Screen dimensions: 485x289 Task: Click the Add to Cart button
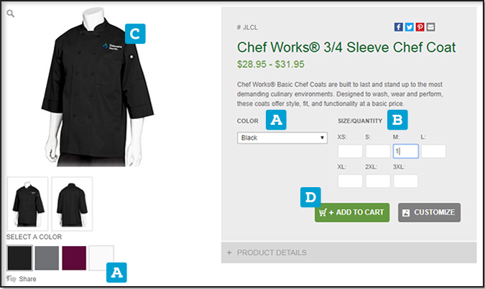[x=352, y=212]
